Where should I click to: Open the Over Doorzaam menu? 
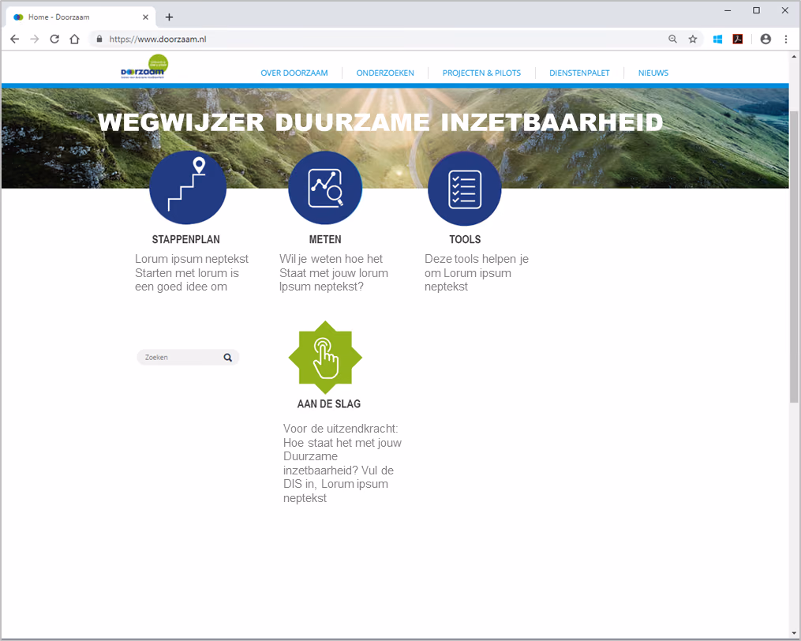(294, 73)
